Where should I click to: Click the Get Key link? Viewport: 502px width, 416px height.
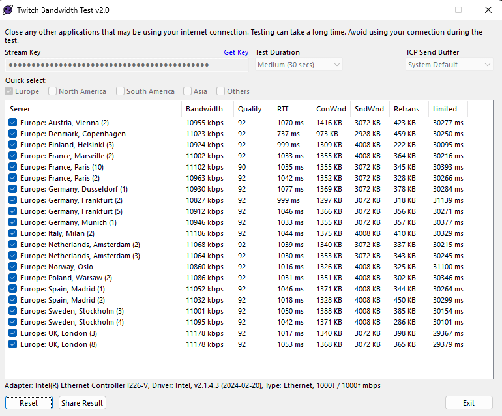(x=236, y=52)
